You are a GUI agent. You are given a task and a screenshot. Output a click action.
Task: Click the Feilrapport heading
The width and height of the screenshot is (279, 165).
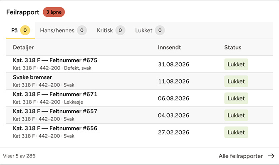pos(23,12)
